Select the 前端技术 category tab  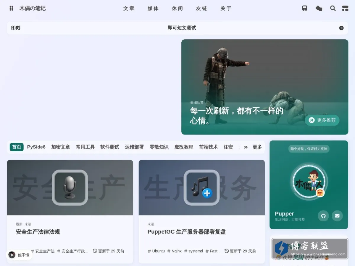click(x=209, y=147)
